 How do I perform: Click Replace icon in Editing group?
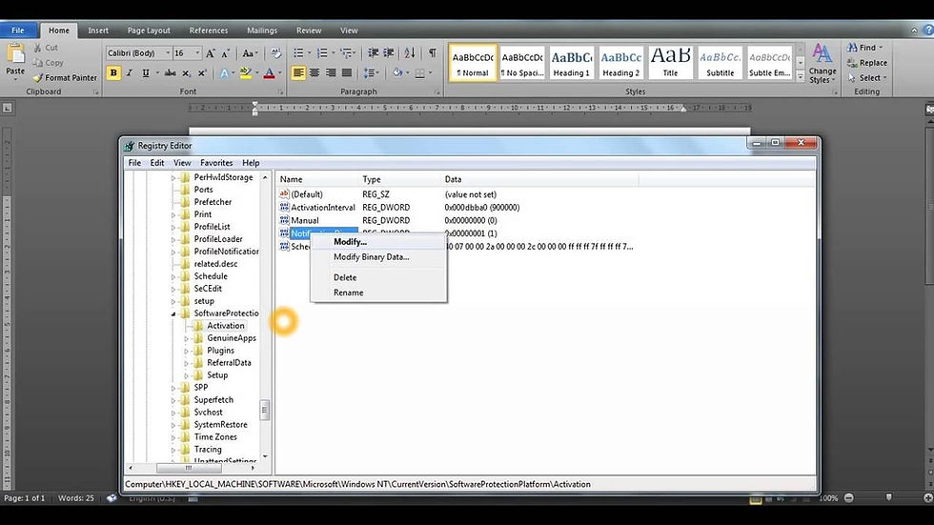click(x=852, y=63)
